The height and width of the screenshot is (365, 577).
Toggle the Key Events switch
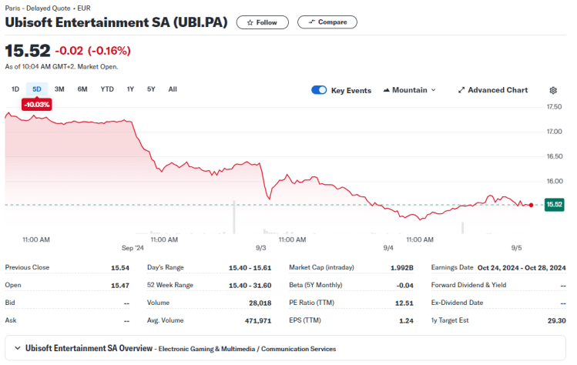coord(319,90)
